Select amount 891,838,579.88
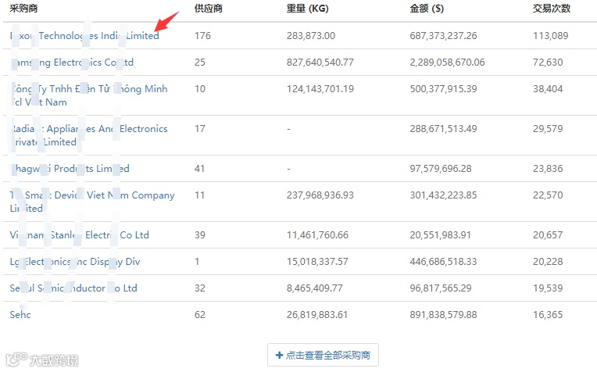Image resolution: width=597 pixels, height=372 pixels. click(443, 314)
